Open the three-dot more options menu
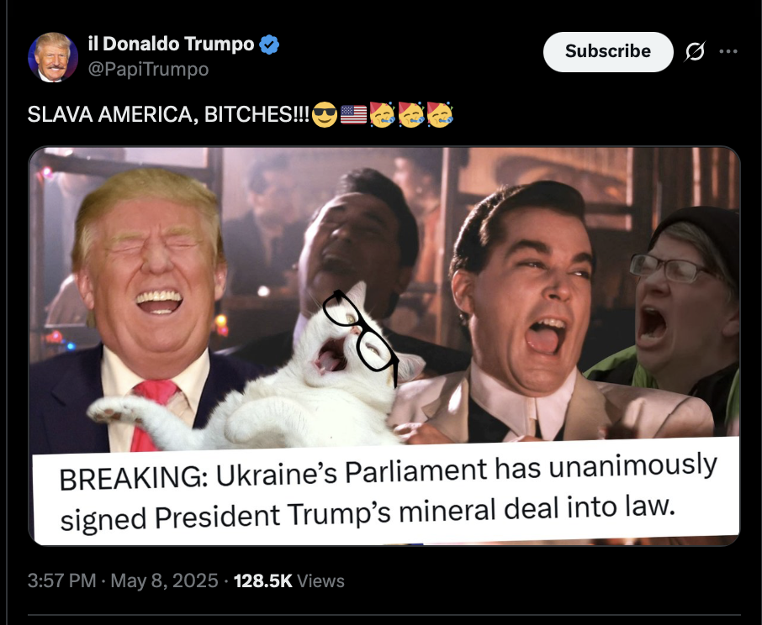The image size is (762, 625). click(728, 51)
